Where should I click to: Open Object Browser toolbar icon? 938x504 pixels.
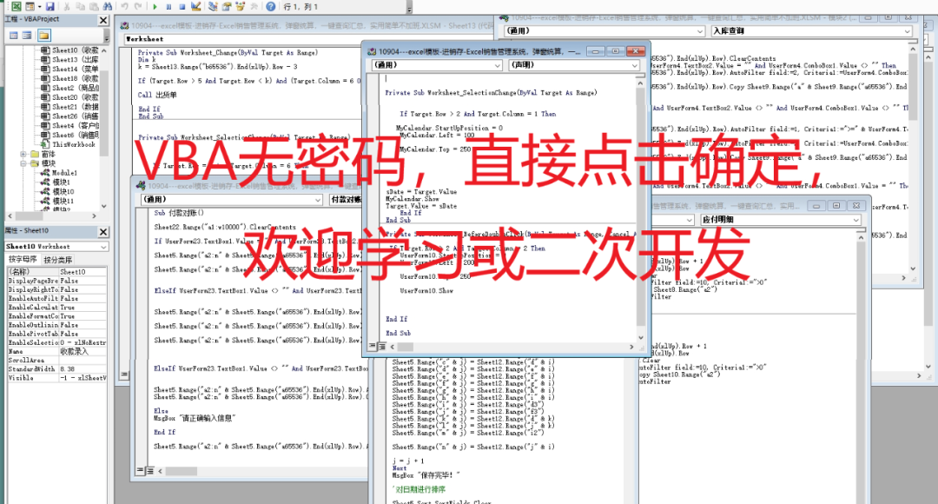coord(241,7)
